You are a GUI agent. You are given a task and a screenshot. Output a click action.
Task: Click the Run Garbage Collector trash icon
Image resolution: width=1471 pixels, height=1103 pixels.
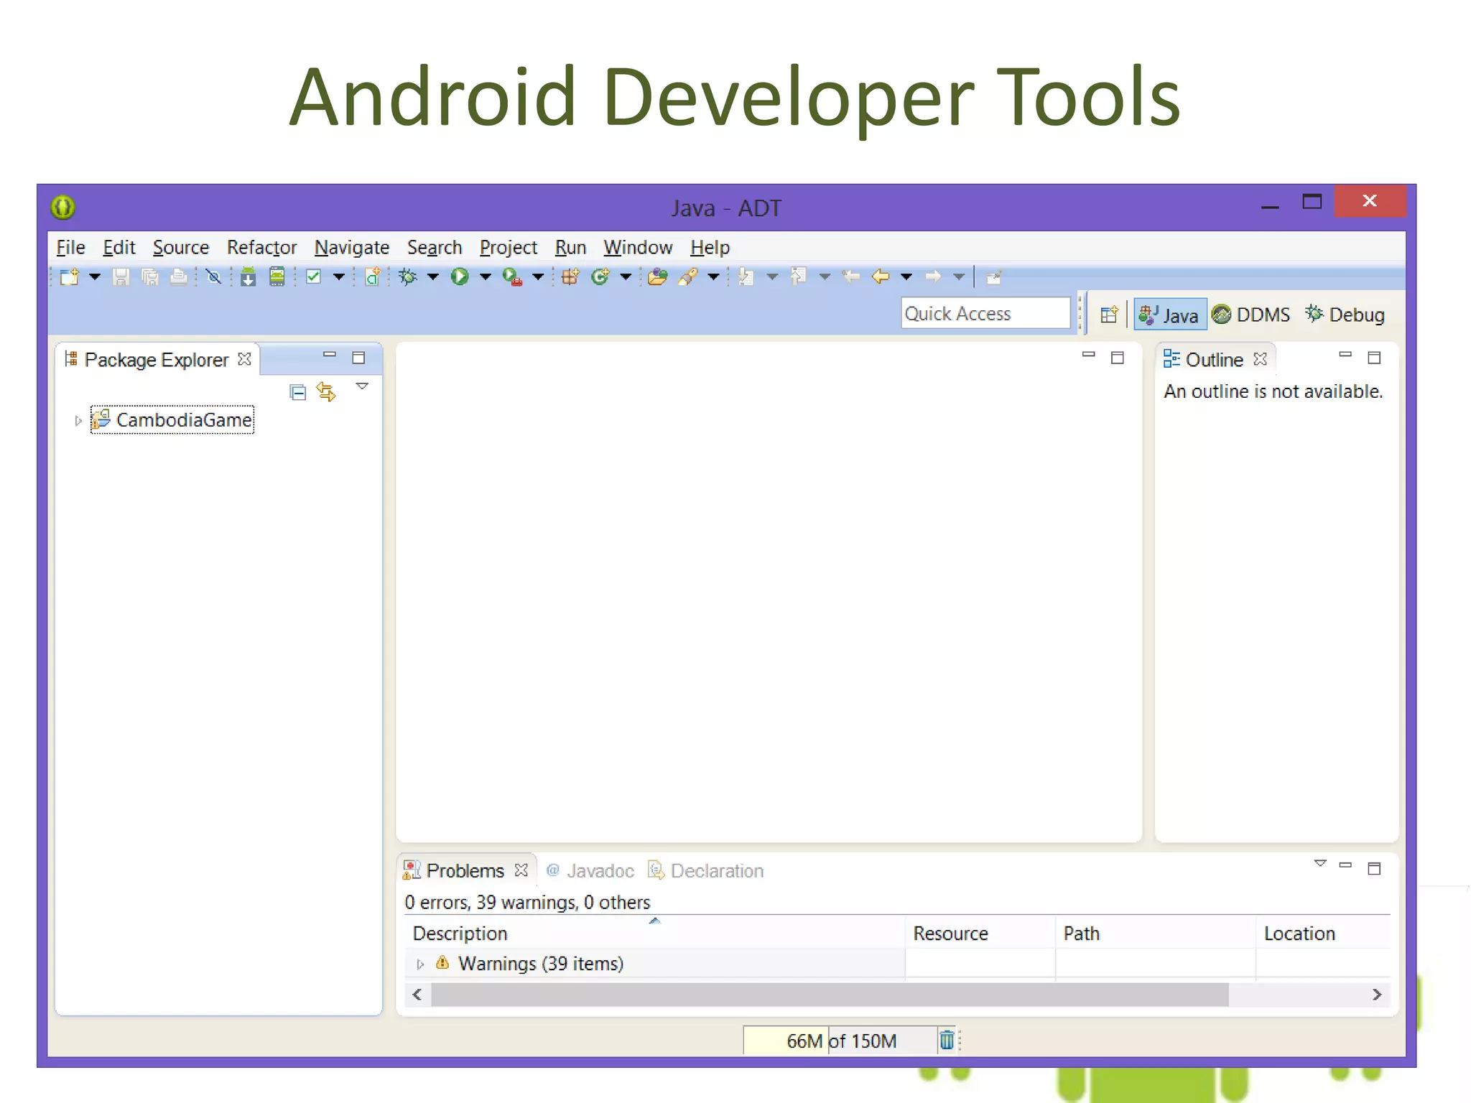tap(947, 1040)
